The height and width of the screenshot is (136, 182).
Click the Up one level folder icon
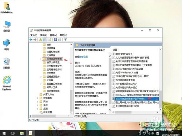40,40
